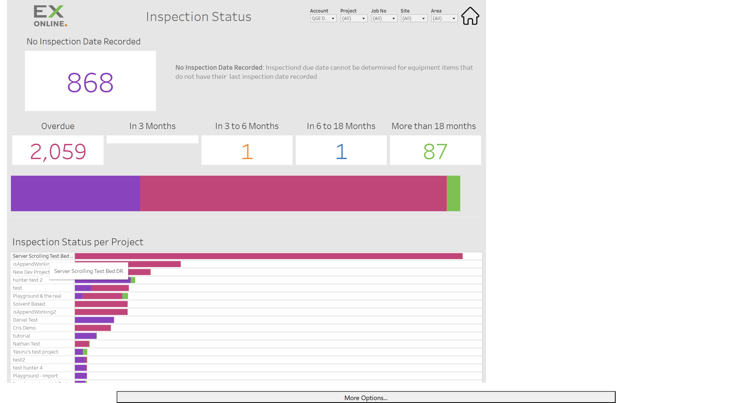
Task: Open the Project filter dropdown
Action: (x=354, y=18)
